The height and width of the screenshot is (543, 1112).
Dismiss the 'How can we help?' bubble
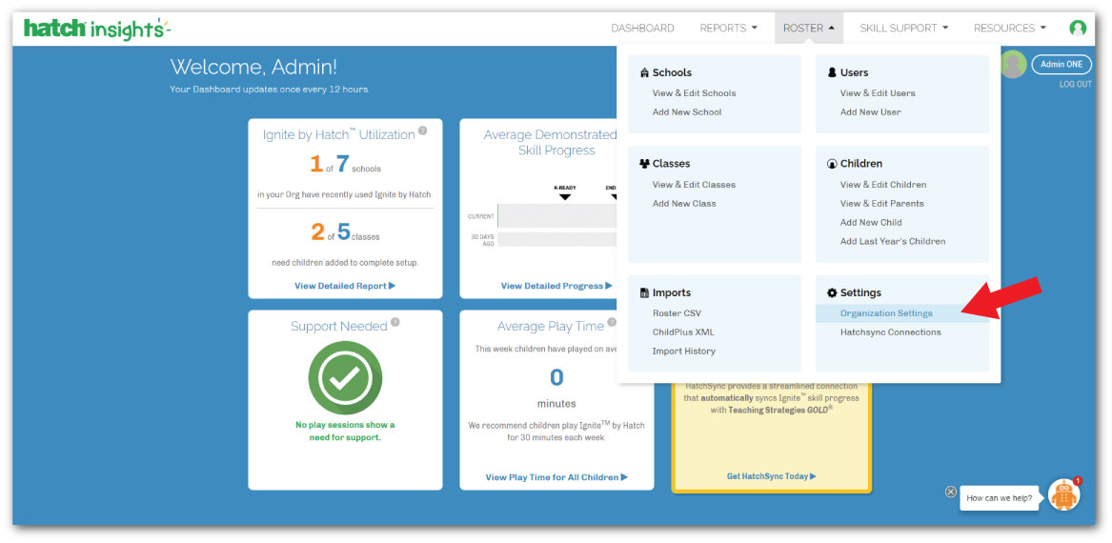(x=951, y=492)
